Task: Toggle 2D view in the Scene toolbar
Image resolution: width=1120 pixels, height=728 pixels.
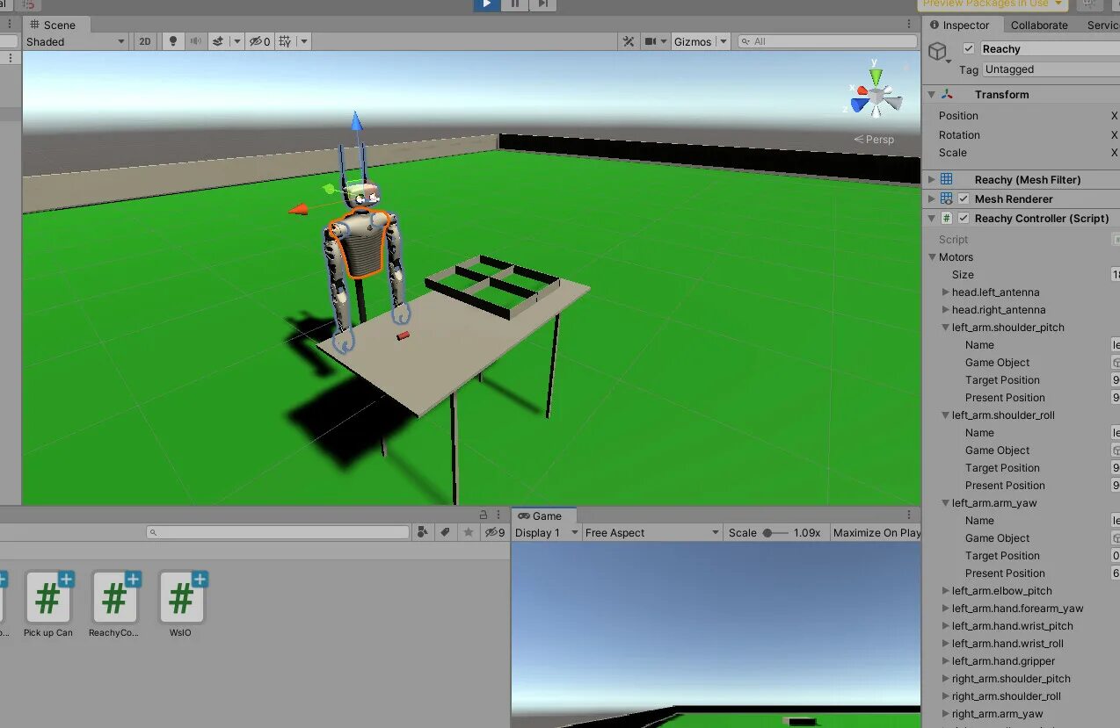Action: (x=145, y=41)
